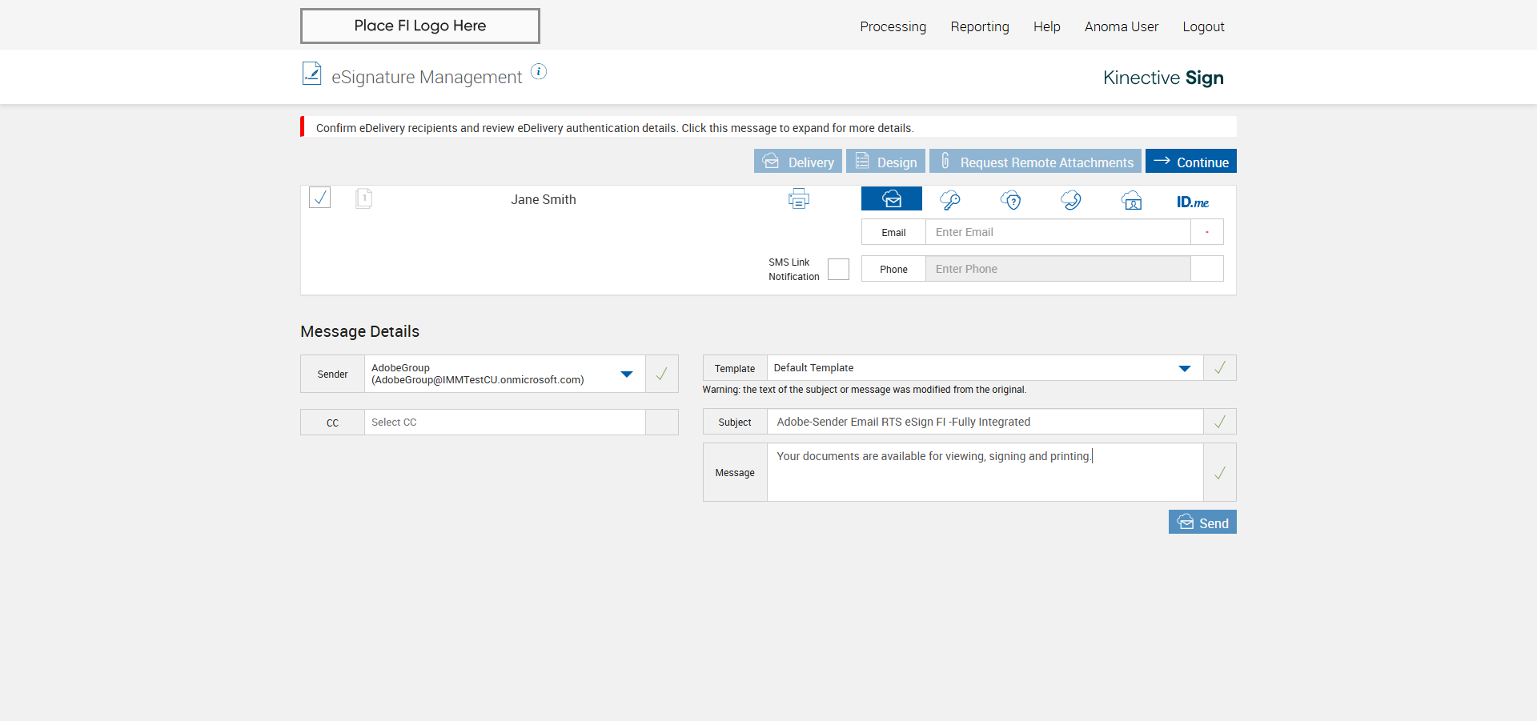The image size is (1537, 721).
Task: Open the Template dropdown
Action: pos(1184,368)
